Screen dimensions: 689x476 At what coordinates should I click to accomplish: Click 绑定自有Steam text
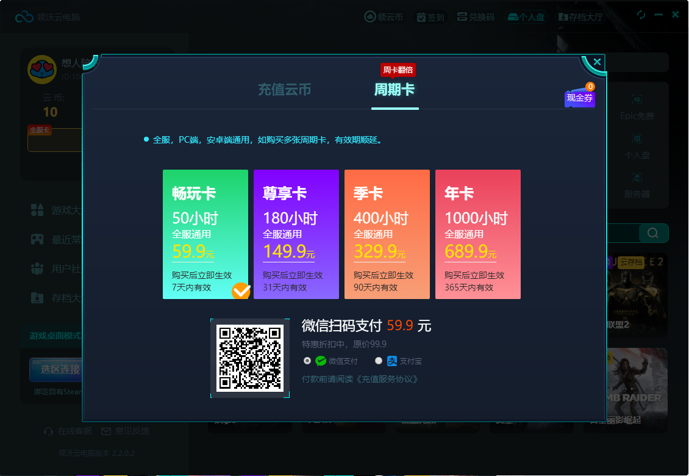(58, 392)
